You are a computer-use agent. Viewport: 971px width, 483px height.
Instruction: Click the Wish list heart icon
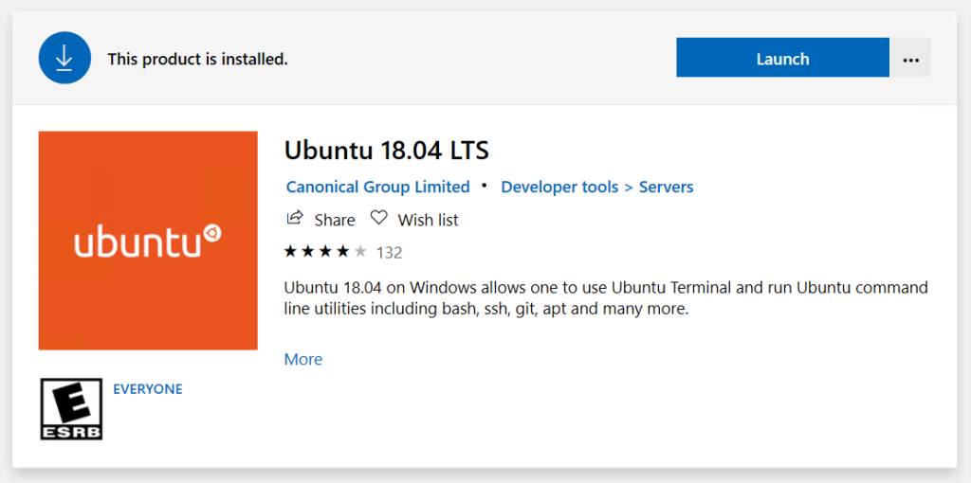[378, 218]
